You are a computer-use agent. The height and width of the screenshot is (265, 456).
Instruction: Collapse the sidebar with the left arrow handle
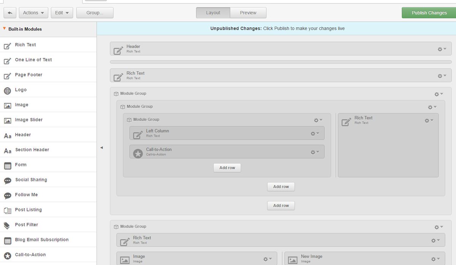click(x=101, y=148)
